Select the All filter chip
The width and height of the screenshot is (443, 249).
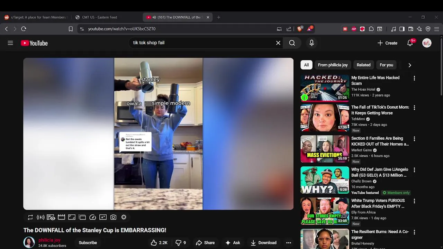(306, 65)
